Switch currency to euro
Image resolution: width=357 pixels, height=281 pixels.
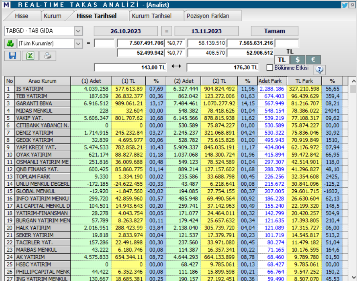click(x=313, y=60)
